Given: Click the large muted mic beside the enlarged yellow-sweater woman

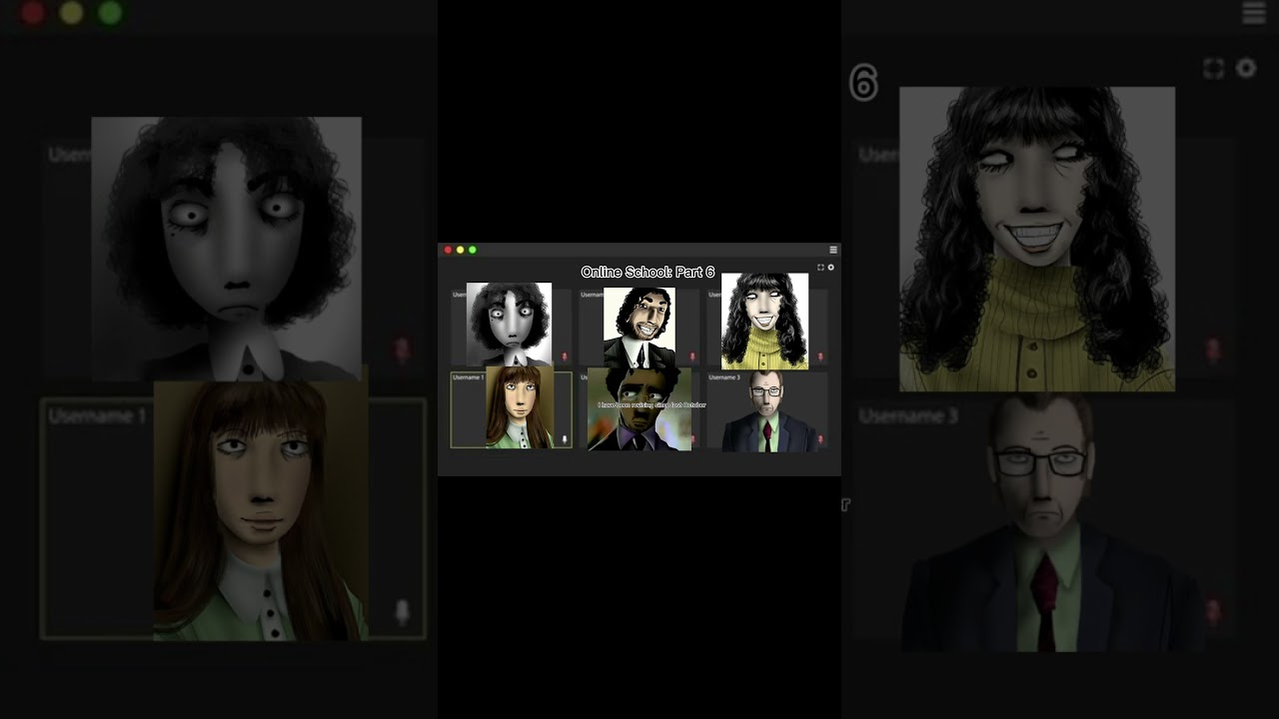Looking at the screenshot, I should point(1213,351).
